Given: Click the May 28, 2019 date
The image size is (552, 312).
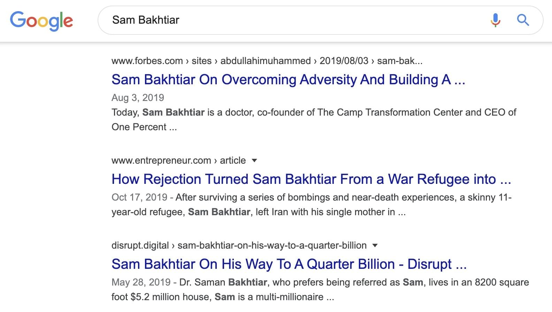Looking at the screenshot, I should click(141, 282).
